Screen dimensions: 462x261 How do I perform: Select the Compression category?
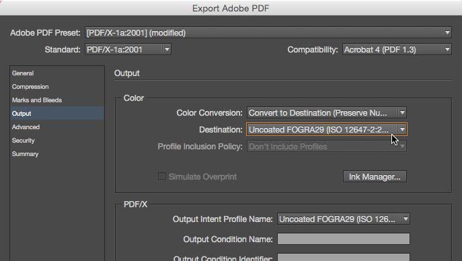click(57, 87)
